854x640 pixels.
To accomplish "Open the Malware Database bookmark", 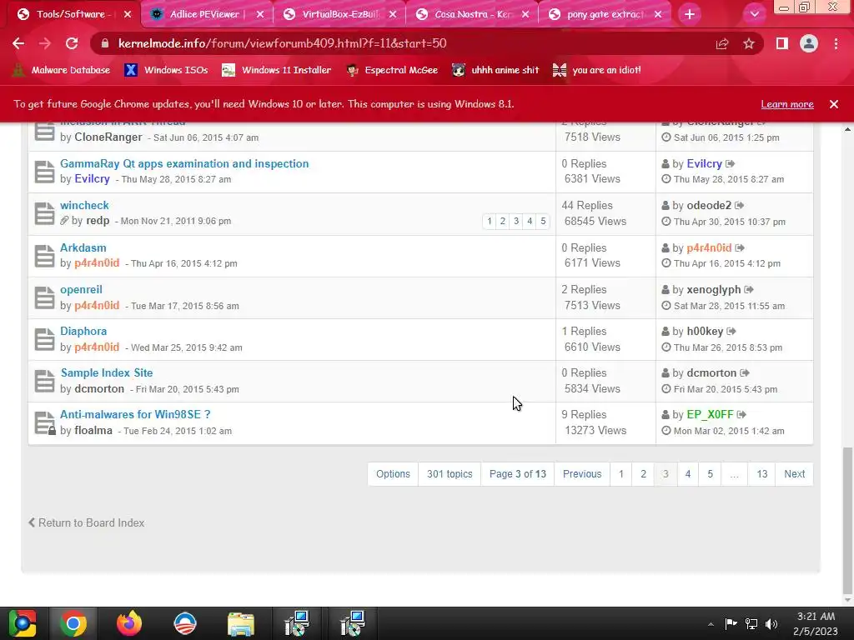I will click(61, 70).
